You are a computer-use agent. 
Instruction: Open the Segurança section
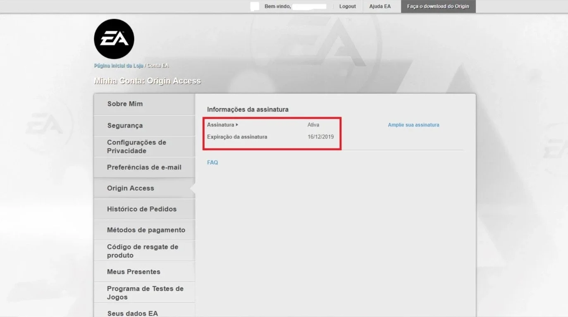click(144, 126)
